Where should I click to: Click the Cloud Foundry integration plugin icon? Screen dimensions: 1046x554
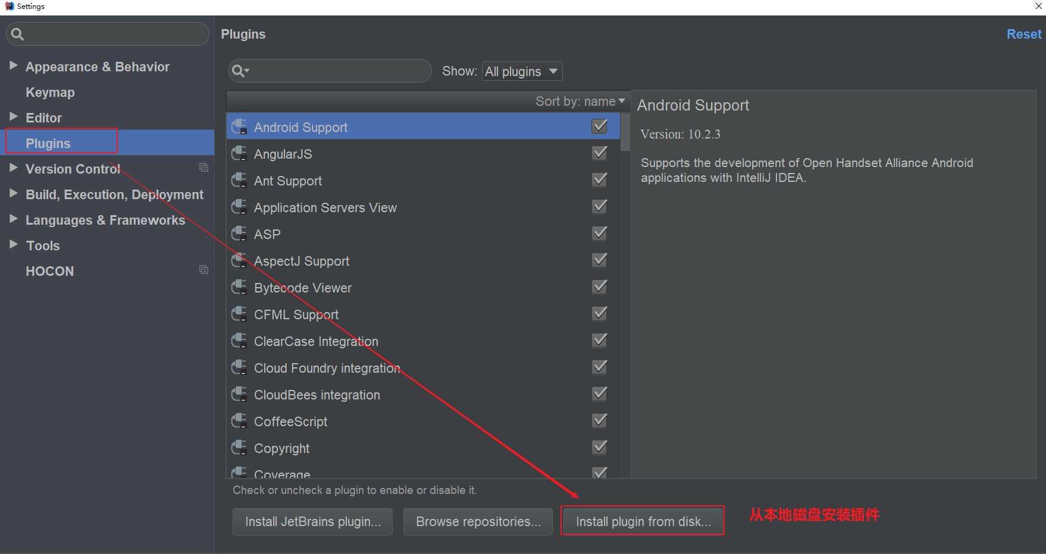tap(239, 367)
